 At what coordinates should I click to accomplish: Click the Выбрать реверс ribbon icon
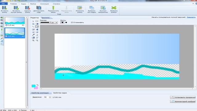[x=114, y=8]
